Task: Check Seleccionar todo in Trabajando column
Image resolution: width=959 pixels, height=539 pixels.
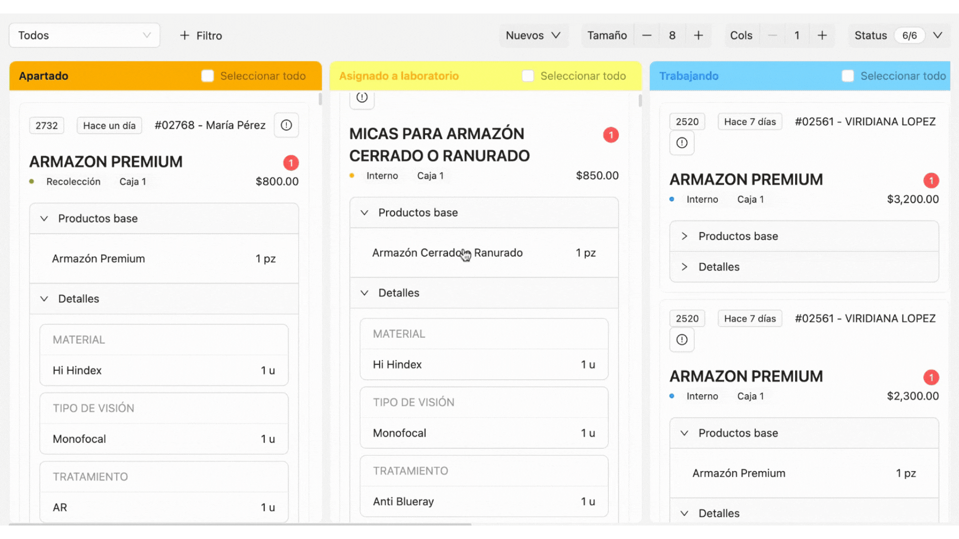Action: 848,76
